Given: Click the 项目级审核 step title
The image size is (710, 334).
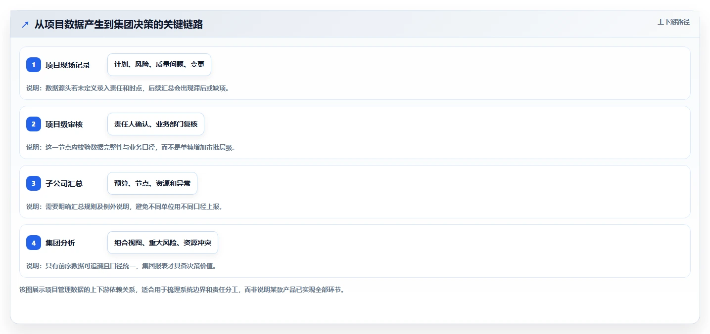Looking at the screenshot, I should point(64,124).
